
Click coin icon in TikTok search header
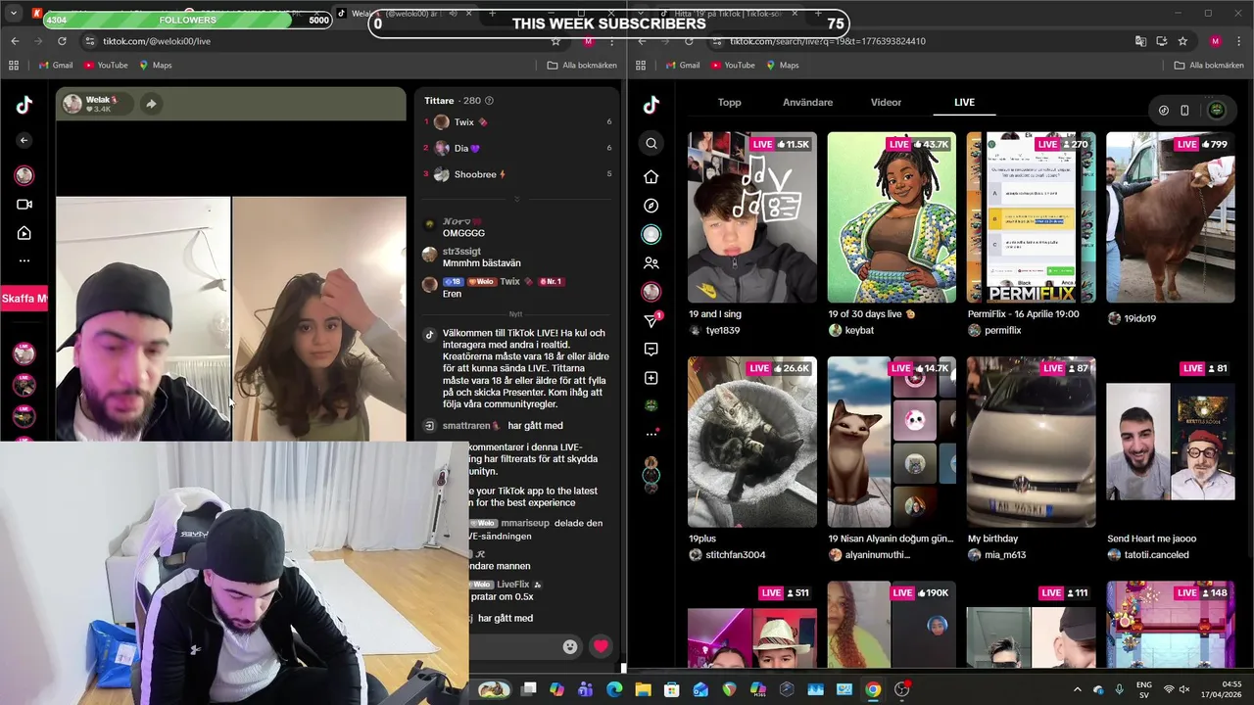pos(1164,111)
